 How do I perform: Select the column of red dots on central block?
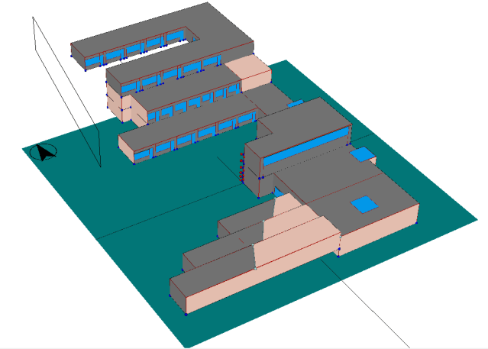(242, 168)
